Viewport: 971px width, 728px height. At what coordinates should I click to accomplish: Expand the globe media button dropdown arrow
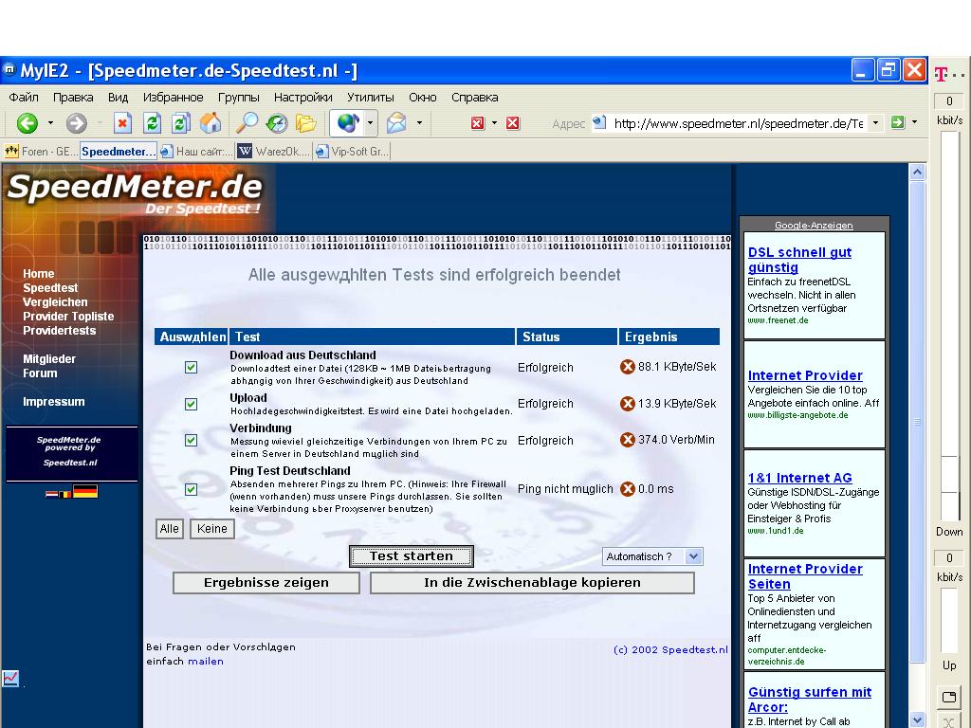[x=370, y=122]
